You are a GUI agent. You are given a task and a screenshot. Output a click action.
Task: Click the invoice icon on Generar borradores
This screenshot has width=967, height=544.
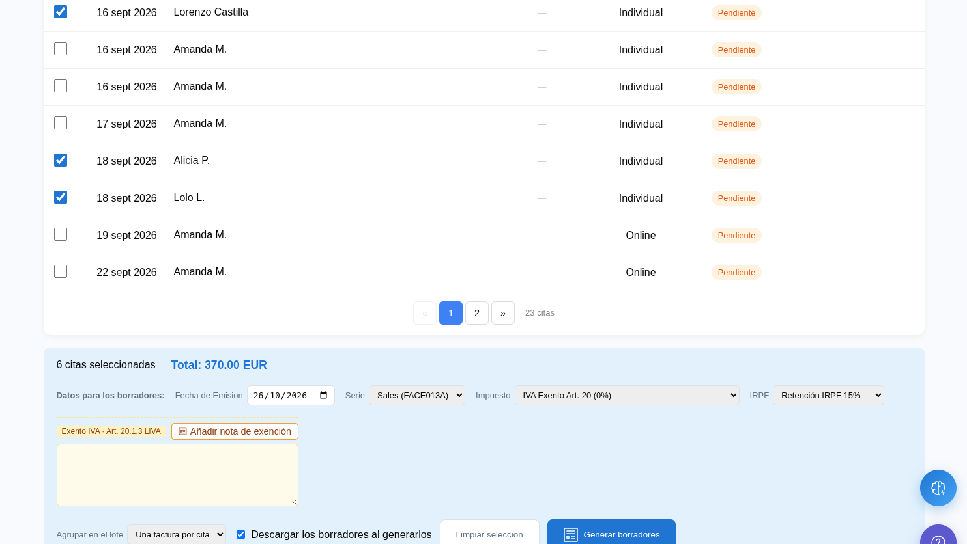[571, 535]
